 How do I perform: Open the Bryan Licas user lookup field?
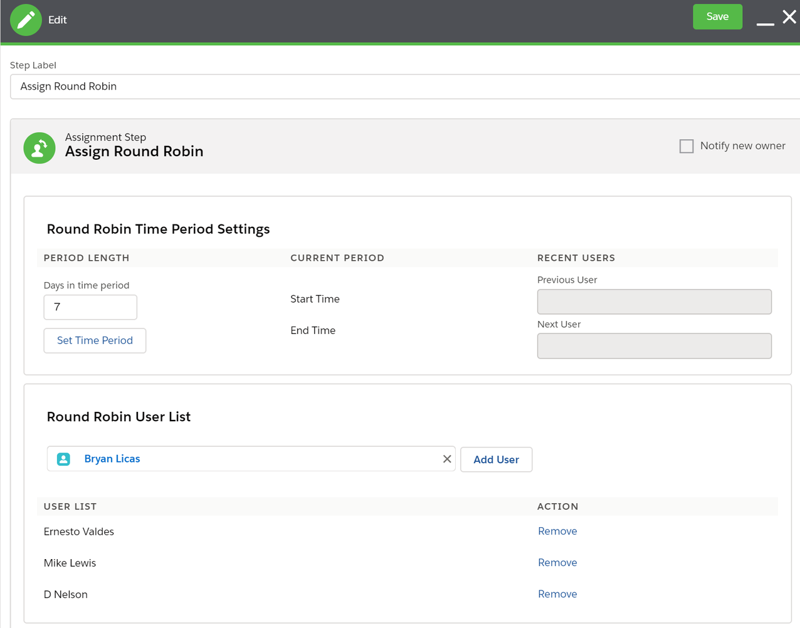coord(282,459)
